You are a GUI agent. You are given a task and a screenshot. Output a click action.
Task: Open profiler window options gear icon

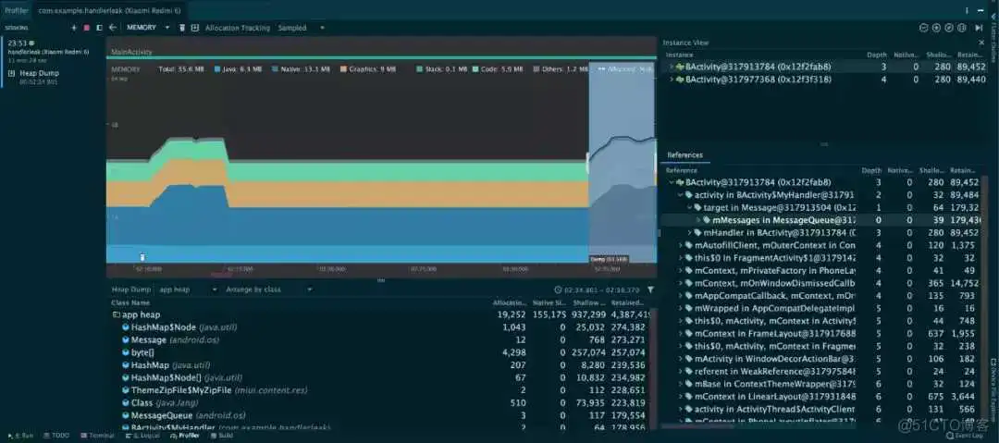tap(968, 11)
